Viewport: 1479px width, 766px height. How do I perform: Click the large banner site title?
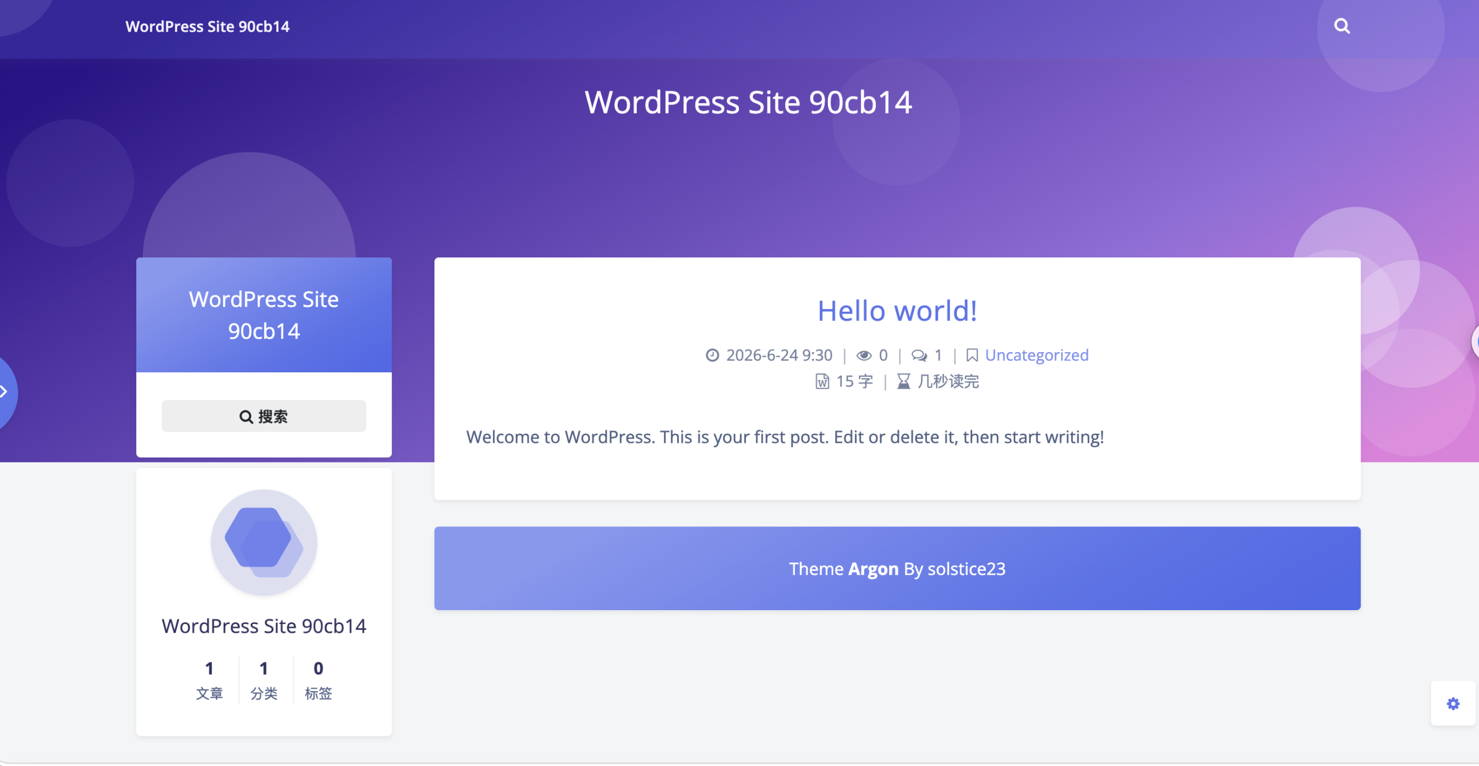(748, 103)
